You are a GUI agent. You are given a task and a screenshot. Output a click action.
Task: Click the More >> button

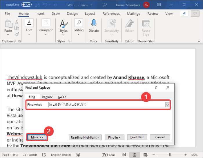(x=37, y=137)
